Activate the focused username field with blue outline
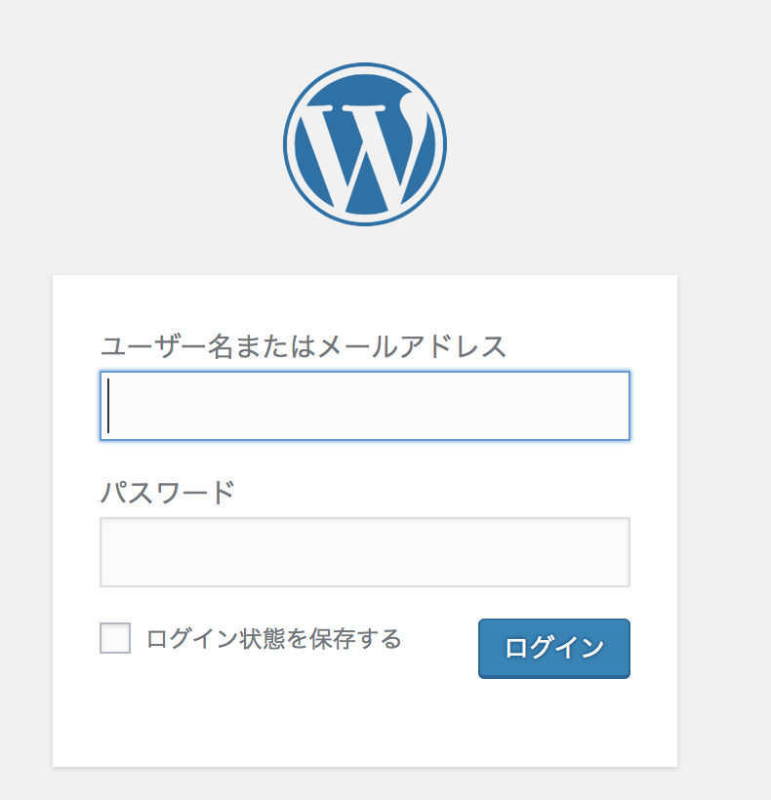 tap(365, 406)
